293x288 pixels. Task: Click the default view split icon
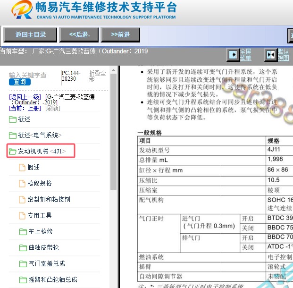[x=270, y=55]
